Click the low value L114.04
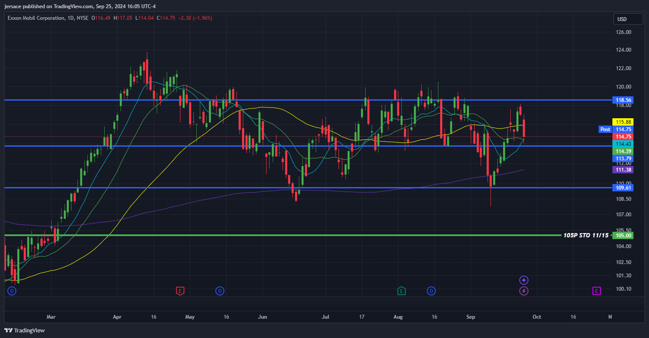The height and width of the screenshot is (338, 649). [x=144, y=18]
